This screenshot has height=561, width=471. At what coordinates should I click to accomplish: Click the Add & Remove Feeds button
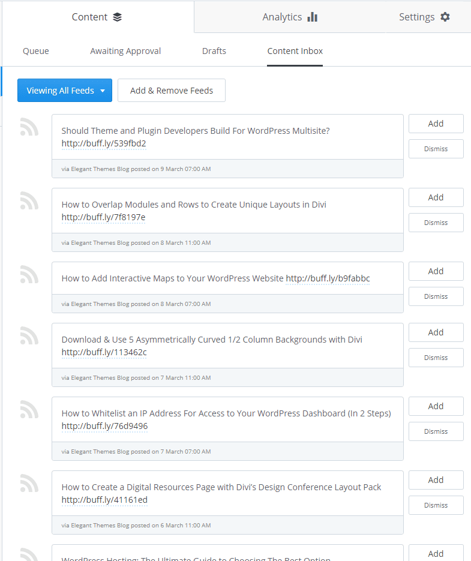click(x=172, y=91)
